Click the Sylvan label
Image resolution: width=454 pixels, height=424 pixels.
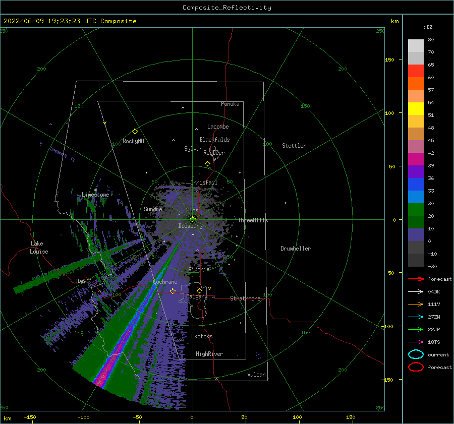193,149
